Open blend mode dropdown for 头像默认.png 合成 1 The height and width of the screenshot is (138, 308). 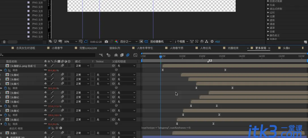point(82,66)
